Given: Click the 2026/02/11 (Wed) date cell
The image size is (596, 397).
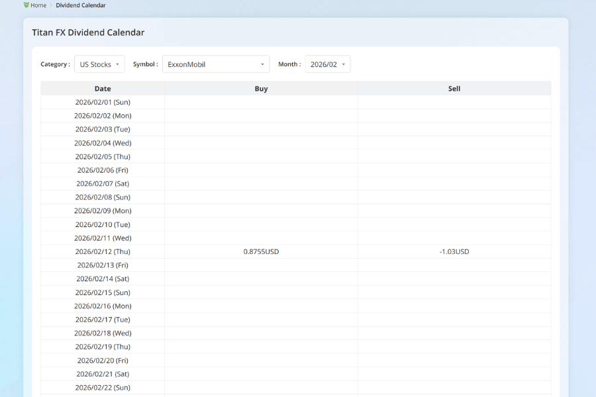Looking at the screenshot, I should pyautogui.click(x=103, y=238).
